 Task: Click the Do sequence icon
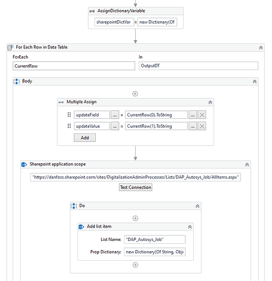74,206
